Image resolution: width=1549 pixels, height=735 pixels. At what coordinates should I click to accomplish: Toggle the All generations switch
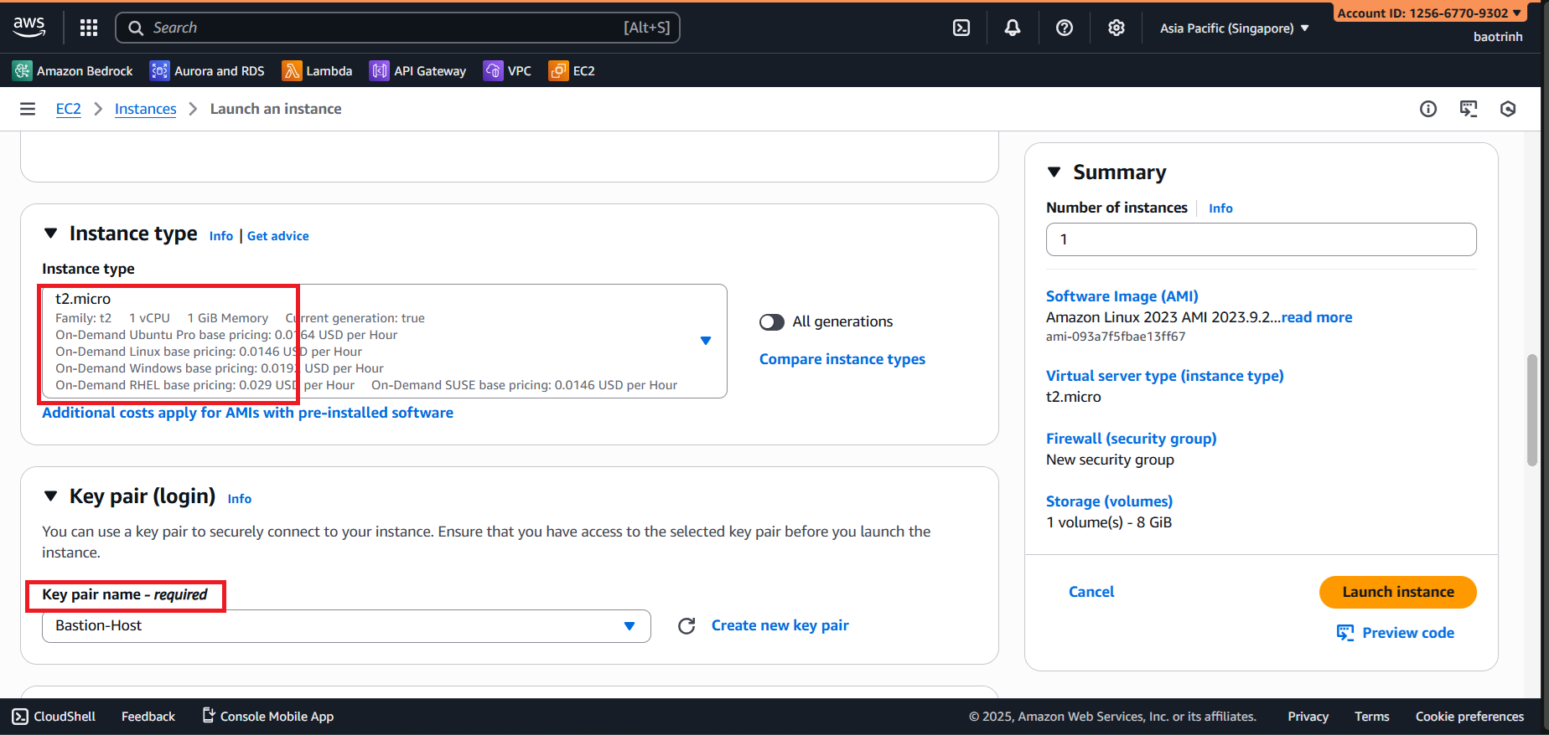coord(771,322)
